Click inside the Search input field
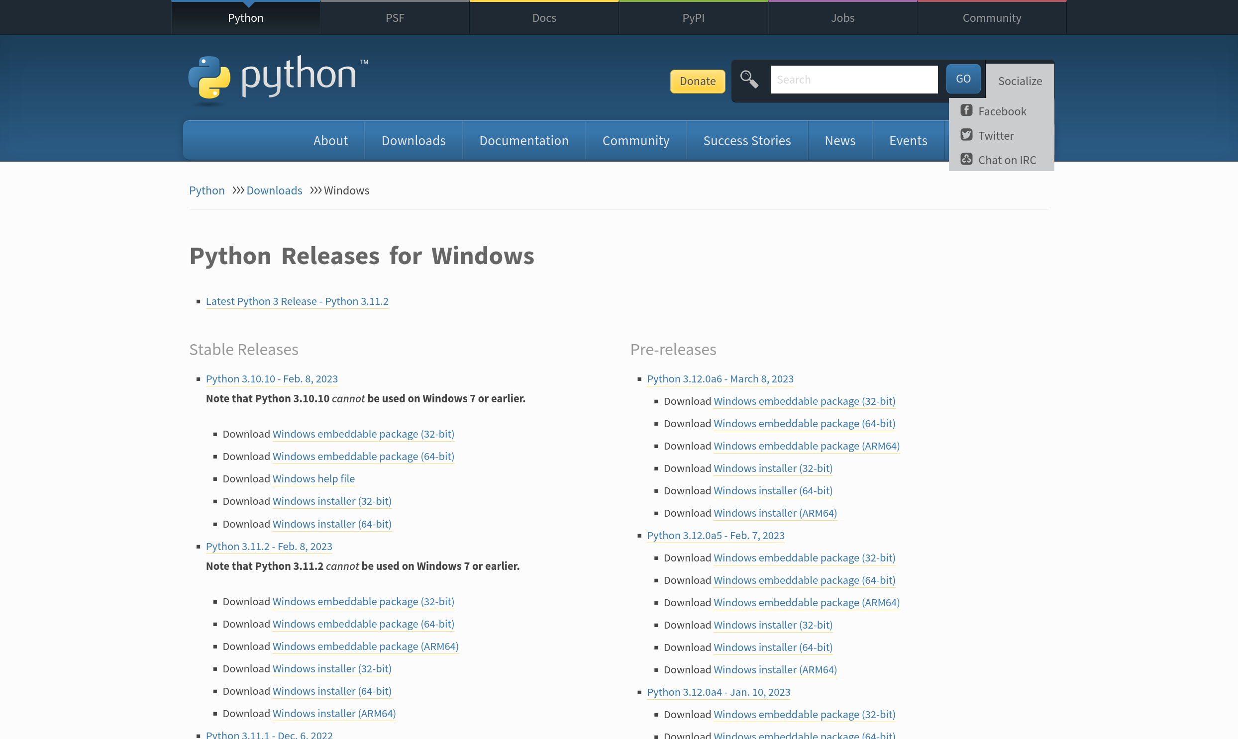This screenshot has width=1238, height=739. [x=853, y=79]
